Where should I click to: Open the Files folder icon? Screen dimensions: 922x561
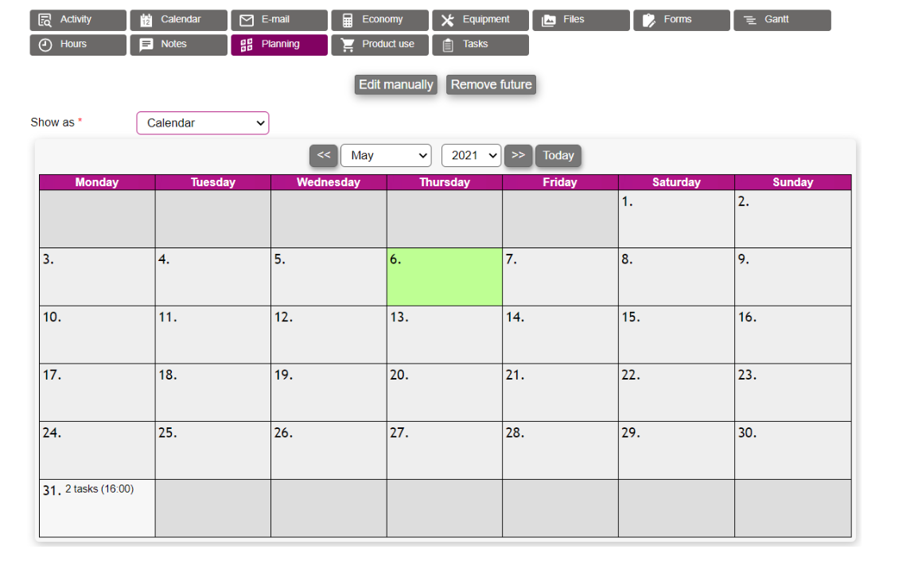click(x=549, y=20)
